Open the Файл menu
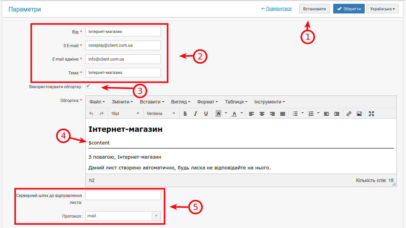The height and width of the screenshot is (228, 406). (x=97, y=102)
